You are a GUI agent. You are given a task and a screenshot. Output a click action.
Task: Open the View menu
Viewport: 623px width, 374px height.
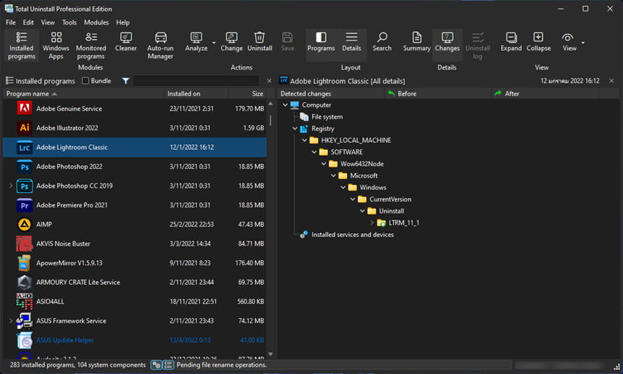coord(48,22)
